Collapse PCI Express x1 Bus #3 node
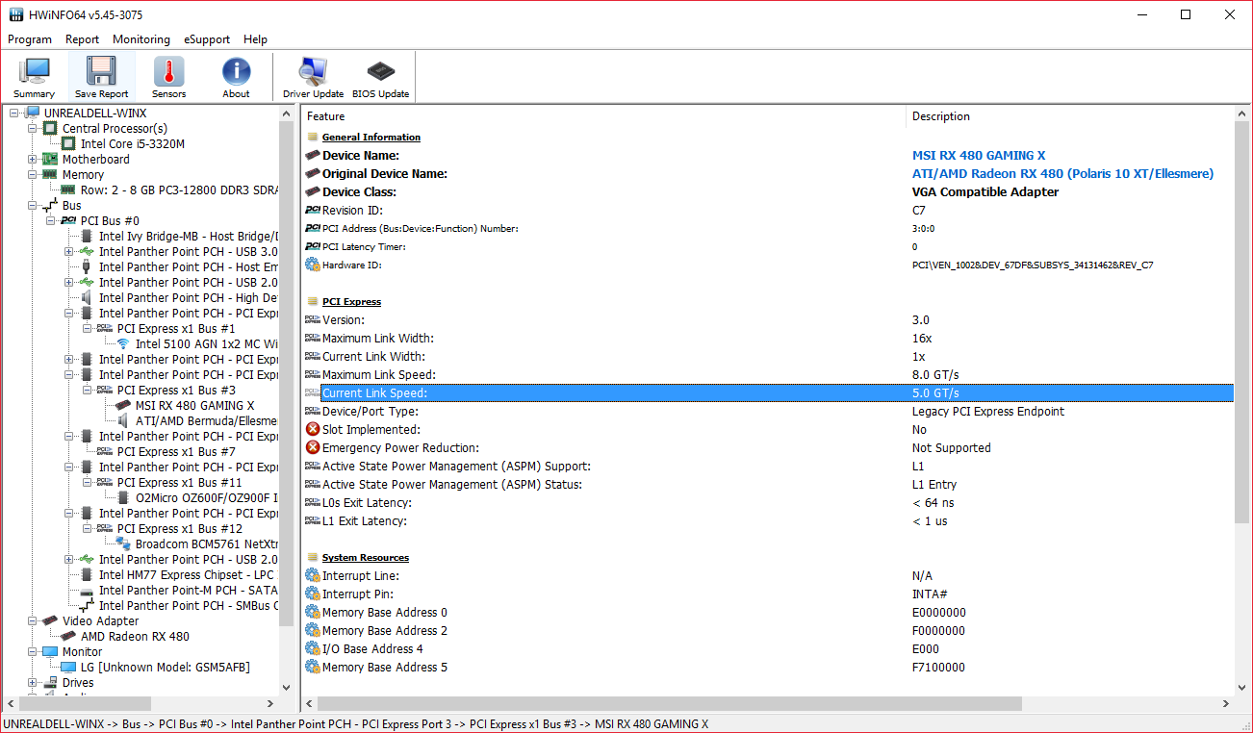Screen dimensions: 1253x733 pos(87,390)
